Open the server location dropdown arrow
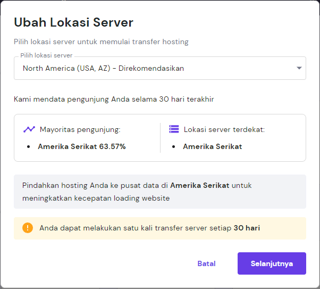Image resolution: width=320 pixels, height=289 pixels. point(299,68)
